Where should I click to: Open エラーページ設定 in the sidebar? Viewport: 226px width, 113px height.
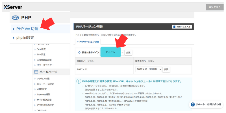(45, 84)
